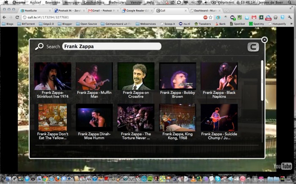Open the Blogs bookmarks folder
Image resolution: width=296 pixels, height=184 pixels.
(8, 24)
